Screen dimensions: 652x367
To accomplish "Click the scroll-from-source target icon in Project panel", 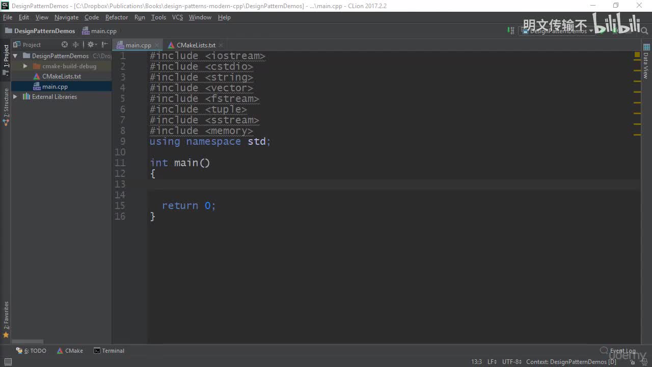I will pos(65,45).
